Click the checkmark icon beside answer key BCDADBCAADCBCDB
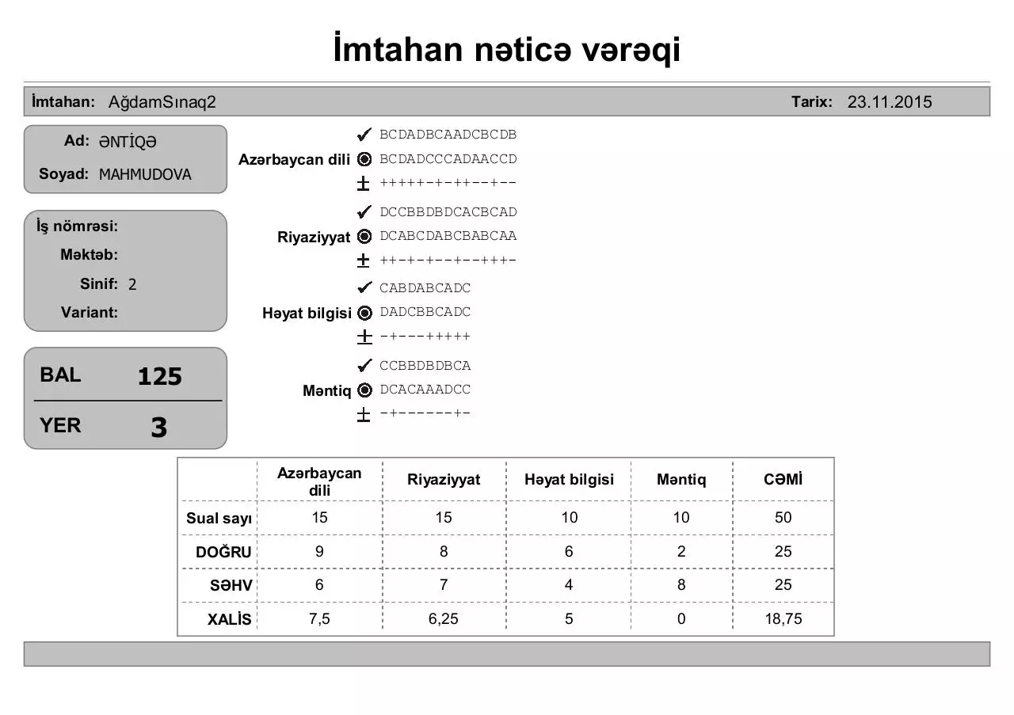The image size is (1014, 715). [x=364, y=135]
